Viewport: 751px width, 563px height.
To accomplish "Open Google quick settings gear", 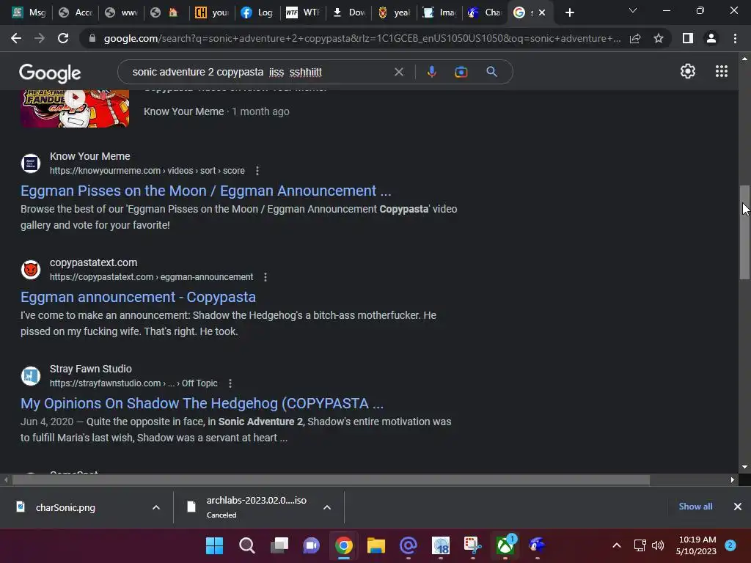I will [688, 71].
